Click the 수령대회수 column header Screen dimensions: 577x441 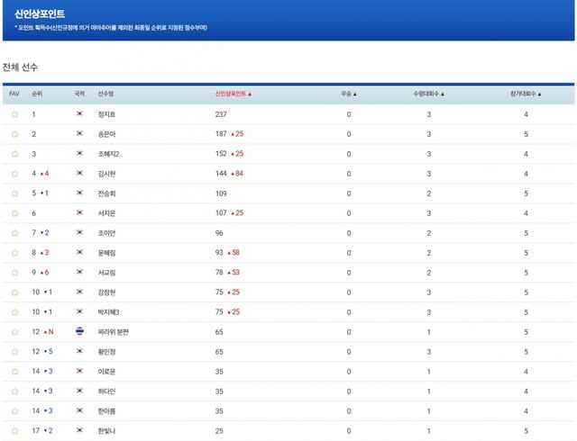click(x=429, y=94)
